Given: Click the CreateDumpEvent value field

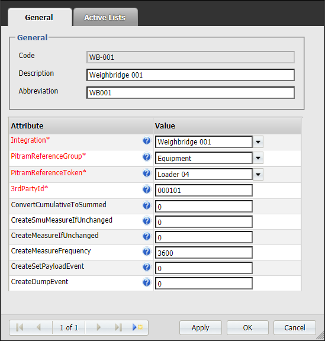Looking at the screenshot, I should point(204,284).
